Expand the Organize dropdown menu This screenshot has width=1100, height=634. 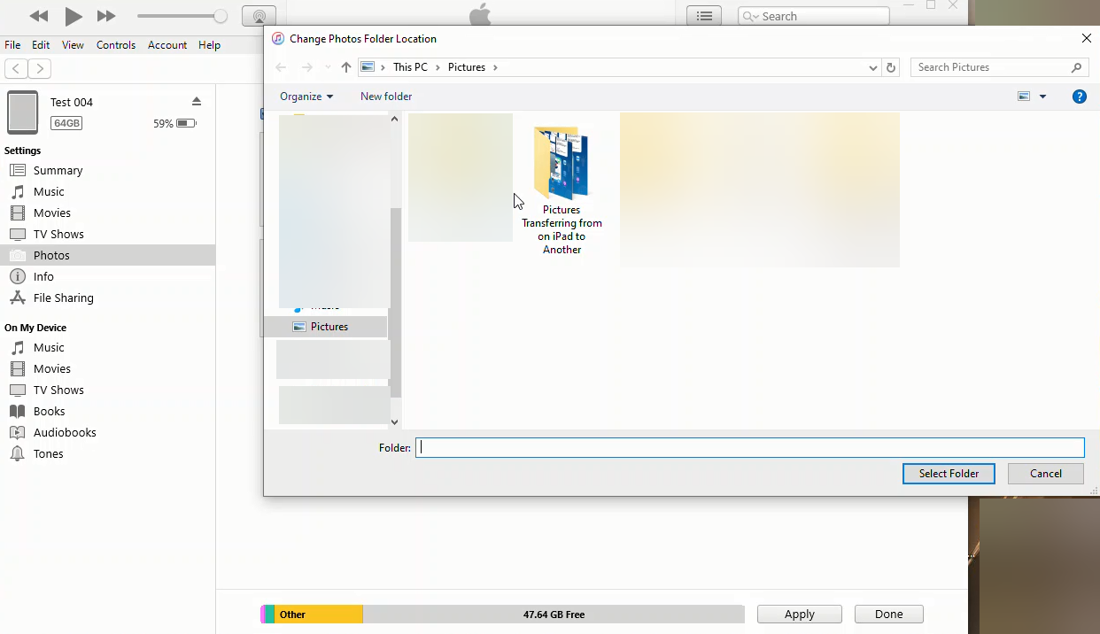(x=306, y=97)
